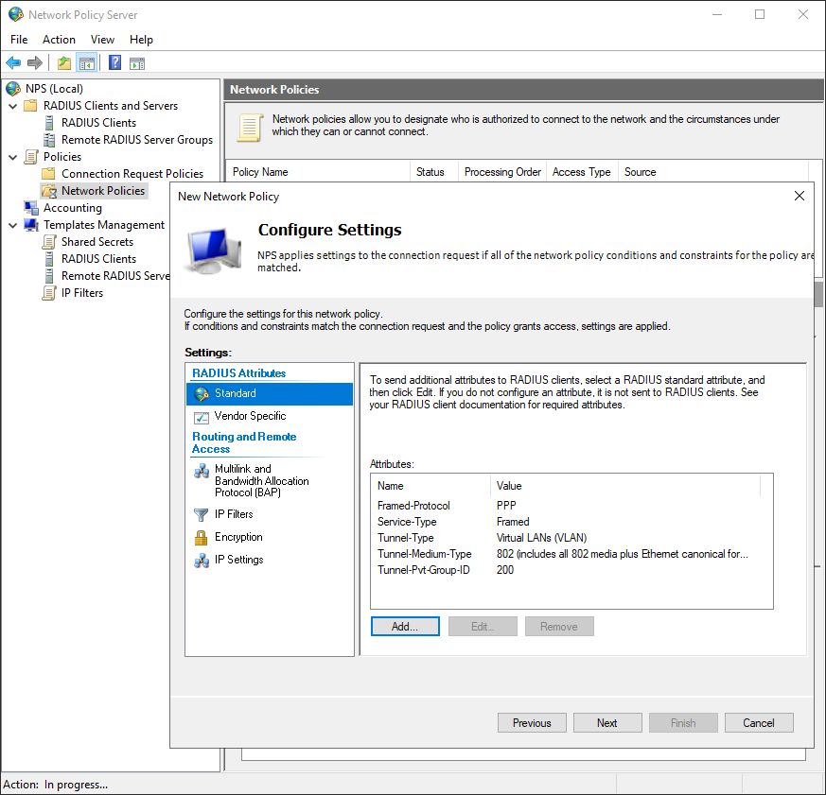The height and width of the screenshot is (795, 826).
Task: Click the RADIUS Clients and Servers folder icon
Action: pyautogui.click(x=31, y=105)
